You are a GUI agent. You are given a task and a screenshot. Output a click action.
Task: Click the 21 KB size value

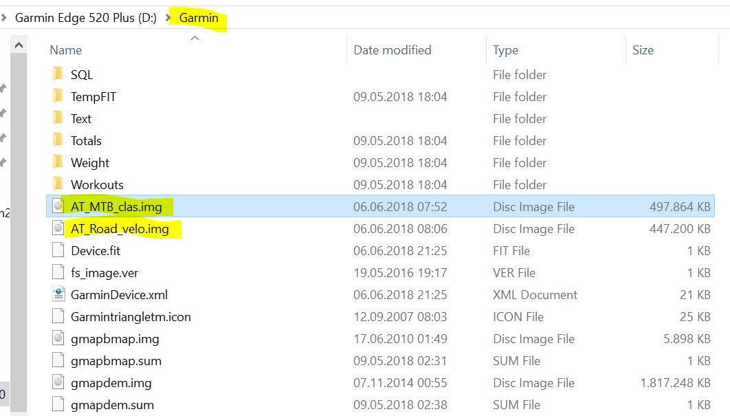point(695,294)
